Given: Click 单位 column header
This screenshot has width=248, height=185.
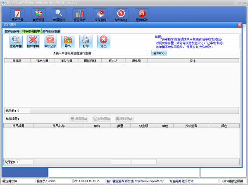Looking at the screenshot, I should click(x=165, y=126).
